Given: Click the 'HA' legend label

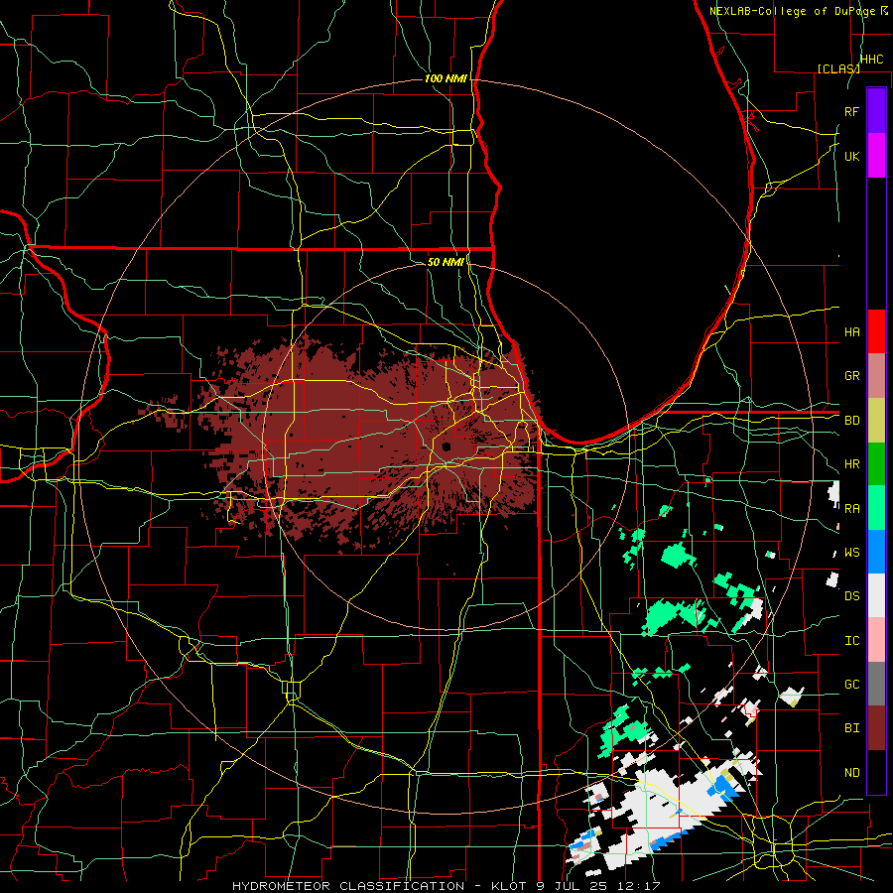Looking at the screenshot, I should point(852,331).
